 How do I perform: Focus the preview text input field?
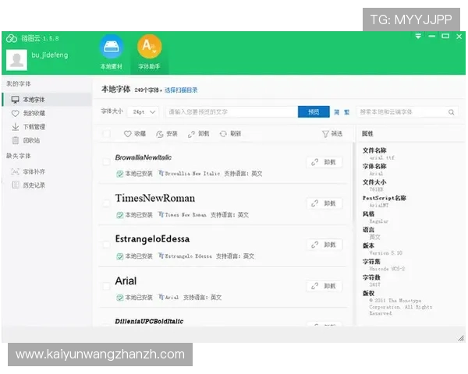[x=232, y=112]
